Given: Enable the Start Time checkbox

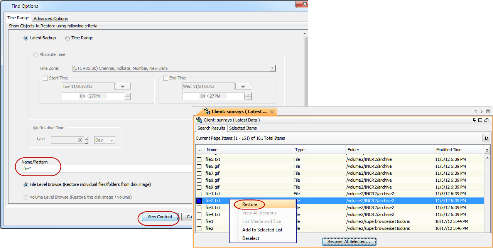Looking at the screenshot, I should pyautogui.click(x=45, y=78).
